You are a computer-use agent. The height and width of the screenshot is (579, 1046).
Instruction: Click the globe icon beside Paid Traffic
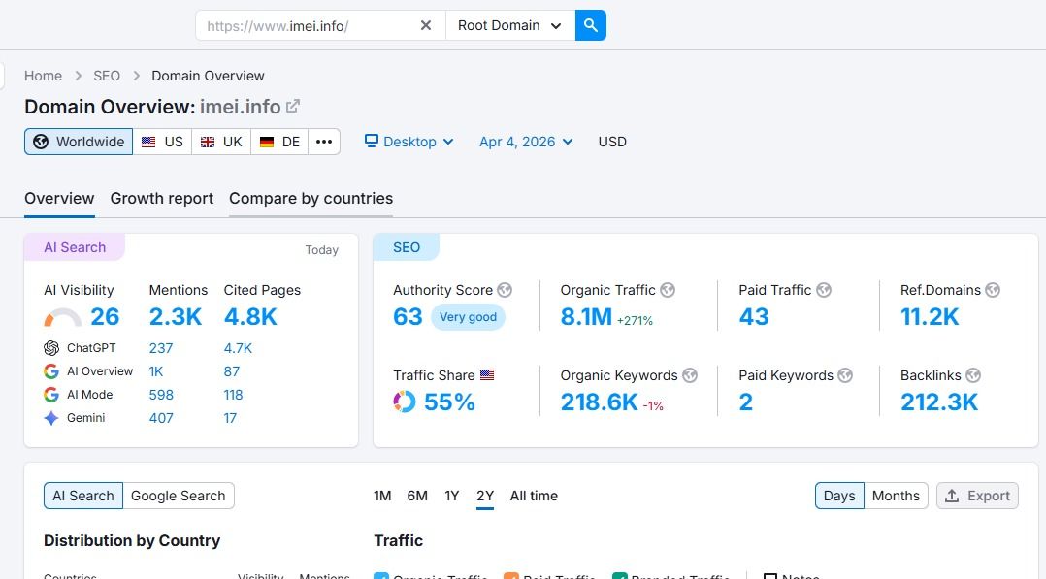pos(824,290)
